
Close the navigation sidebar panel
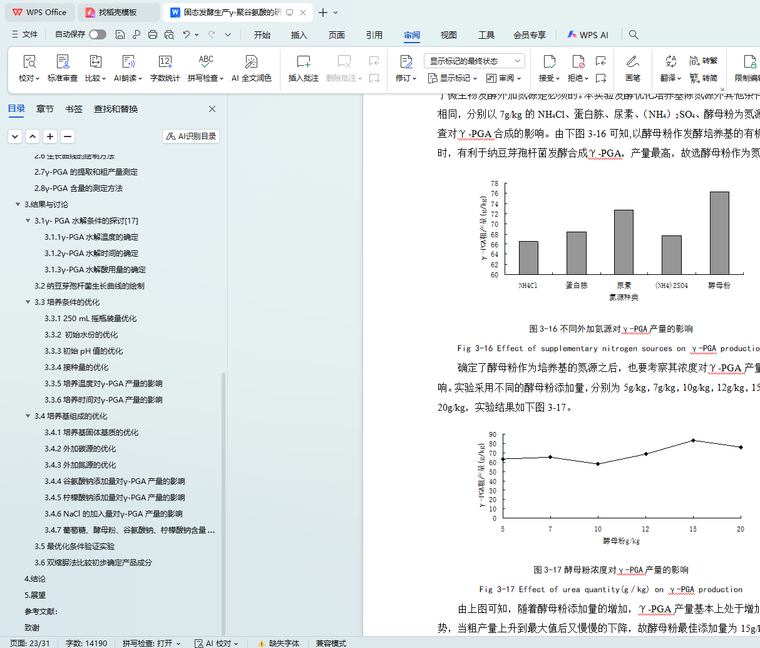click(x=212, y=109)
